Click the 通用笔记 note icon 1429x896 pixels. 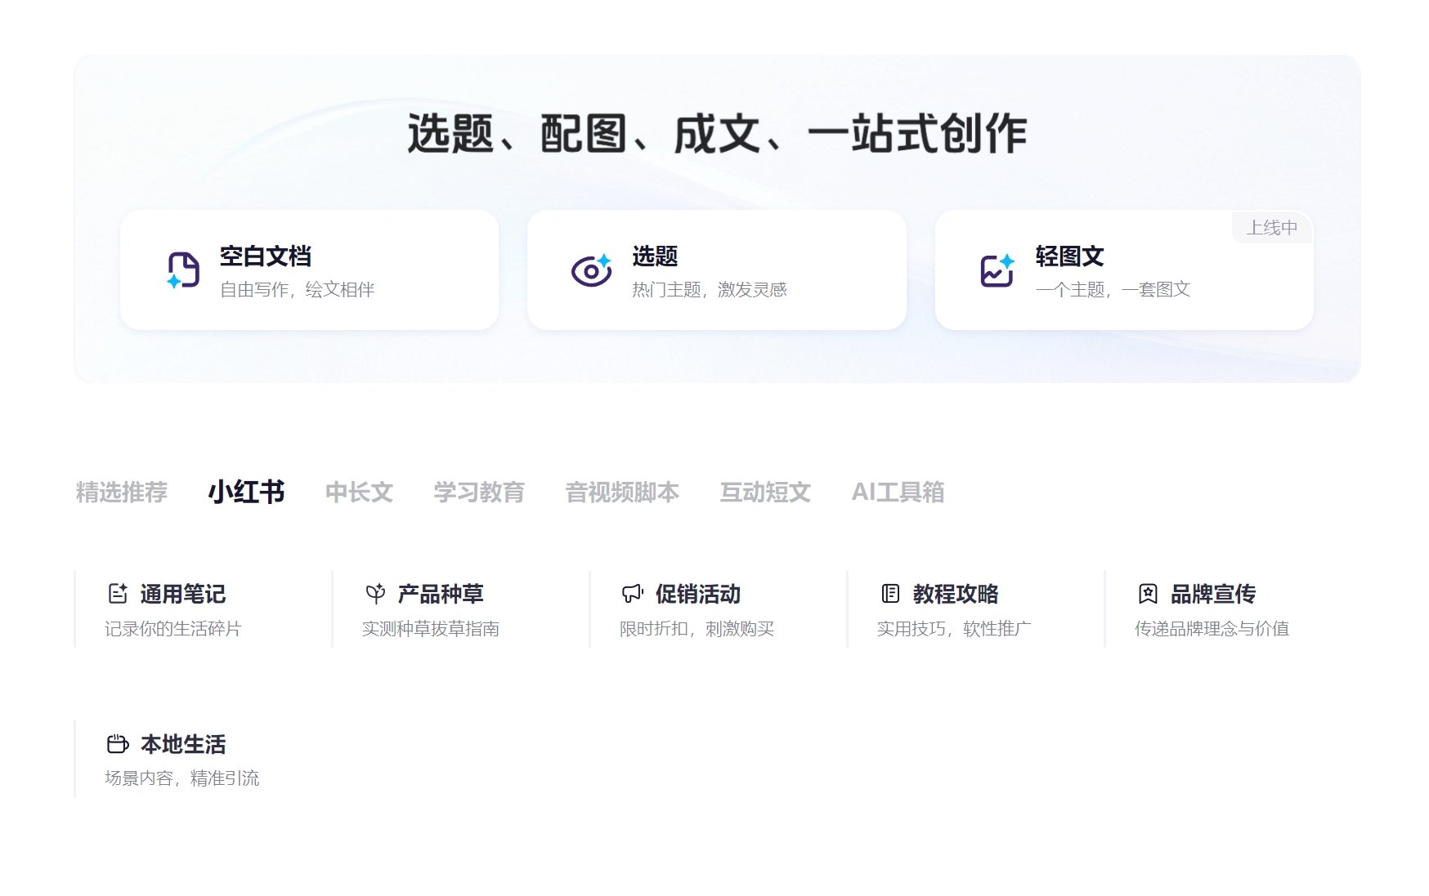point(118,594)
